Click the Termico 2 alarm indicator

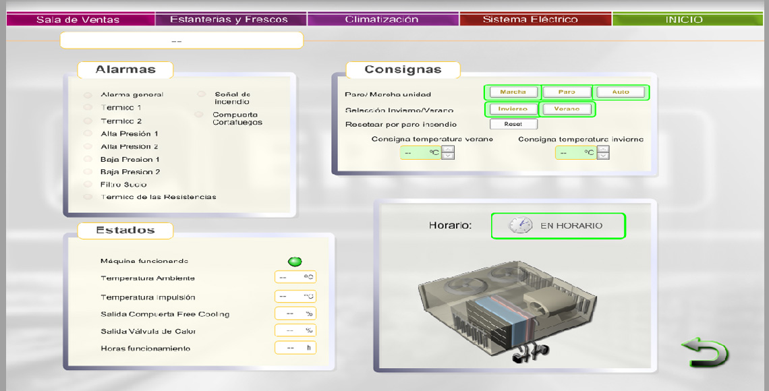tap(88, 121)
